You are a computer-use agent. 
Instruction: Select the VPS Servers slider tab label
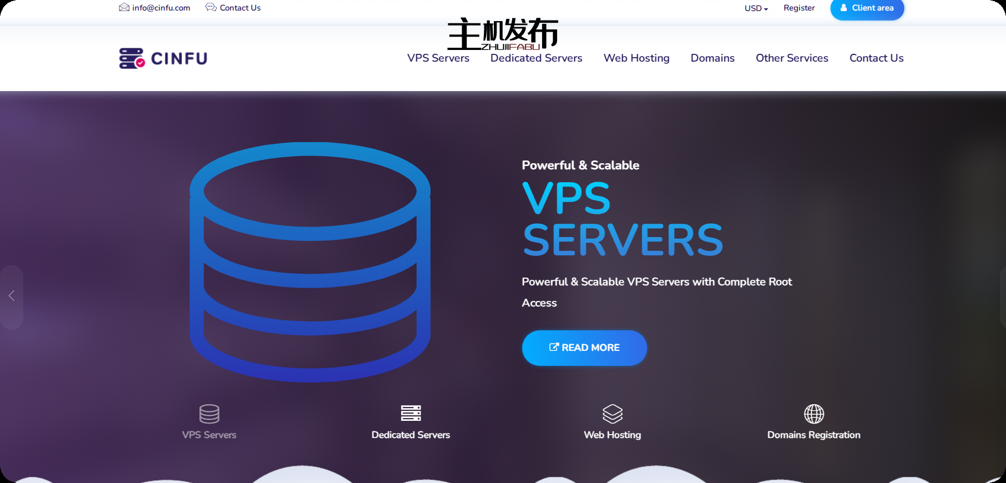[x=209, y=435]
